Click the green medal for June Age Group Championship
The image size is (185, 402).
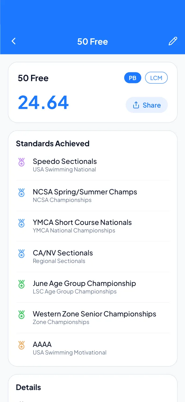click(x=21, y=284)
